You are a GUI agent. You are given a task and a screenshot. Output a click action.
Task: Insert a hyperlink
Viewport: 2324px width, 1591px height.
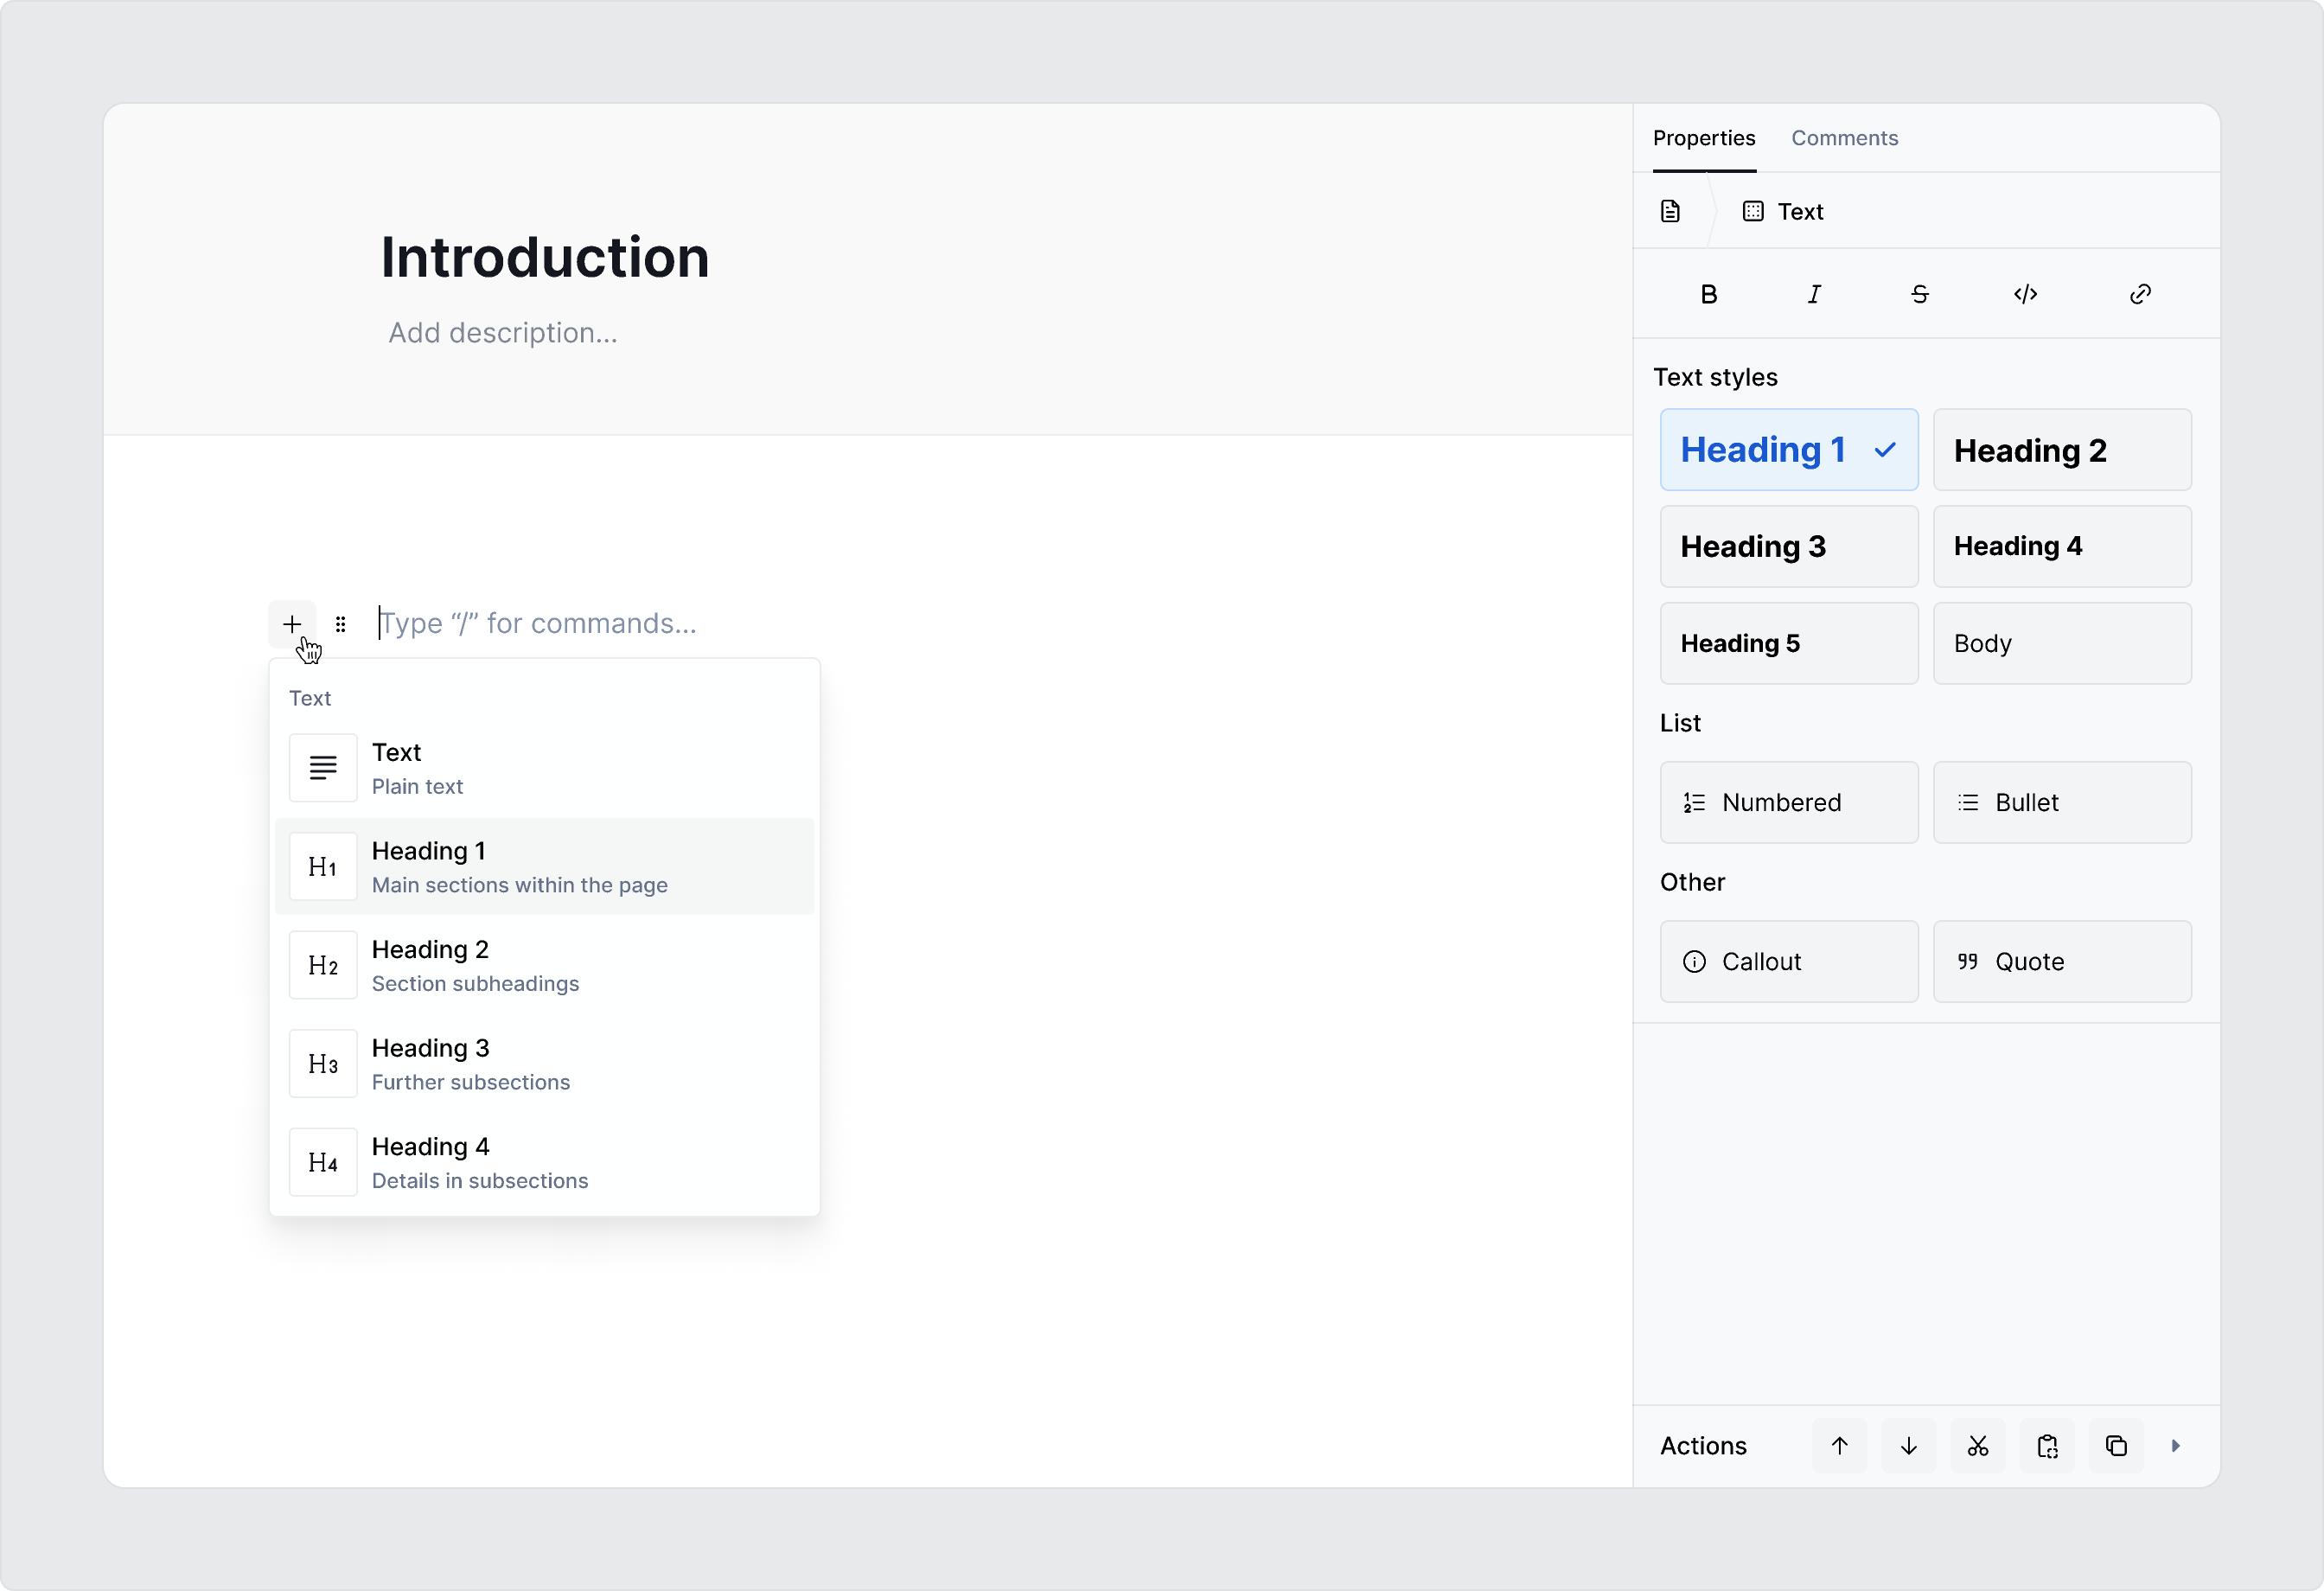click(2140, 293)
